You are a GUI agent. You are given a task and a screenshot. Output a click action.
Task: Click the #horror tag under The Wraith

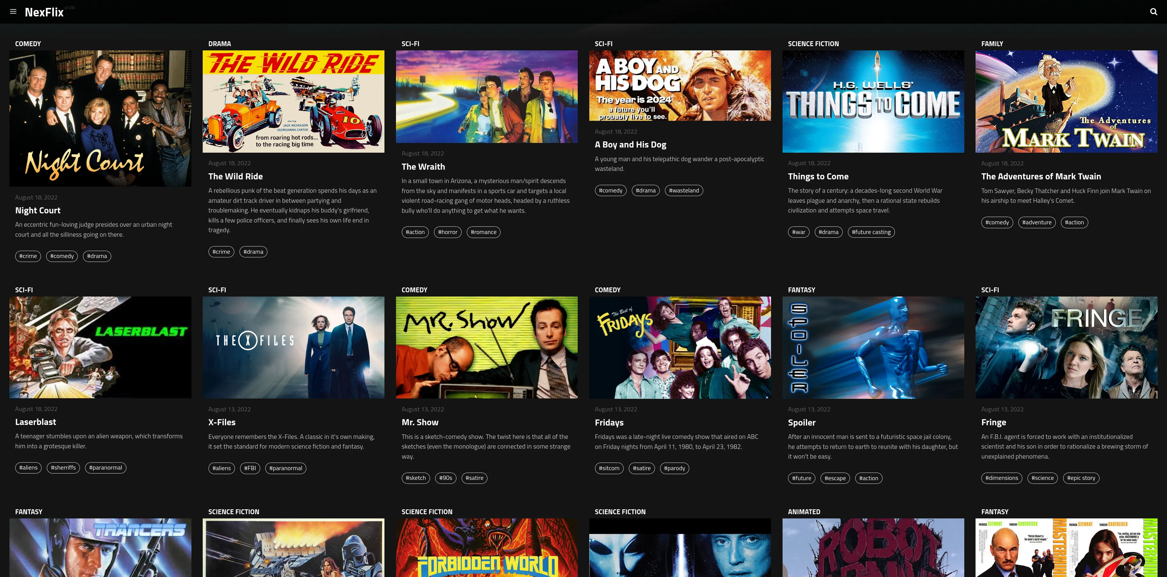(x=448, y=232)
